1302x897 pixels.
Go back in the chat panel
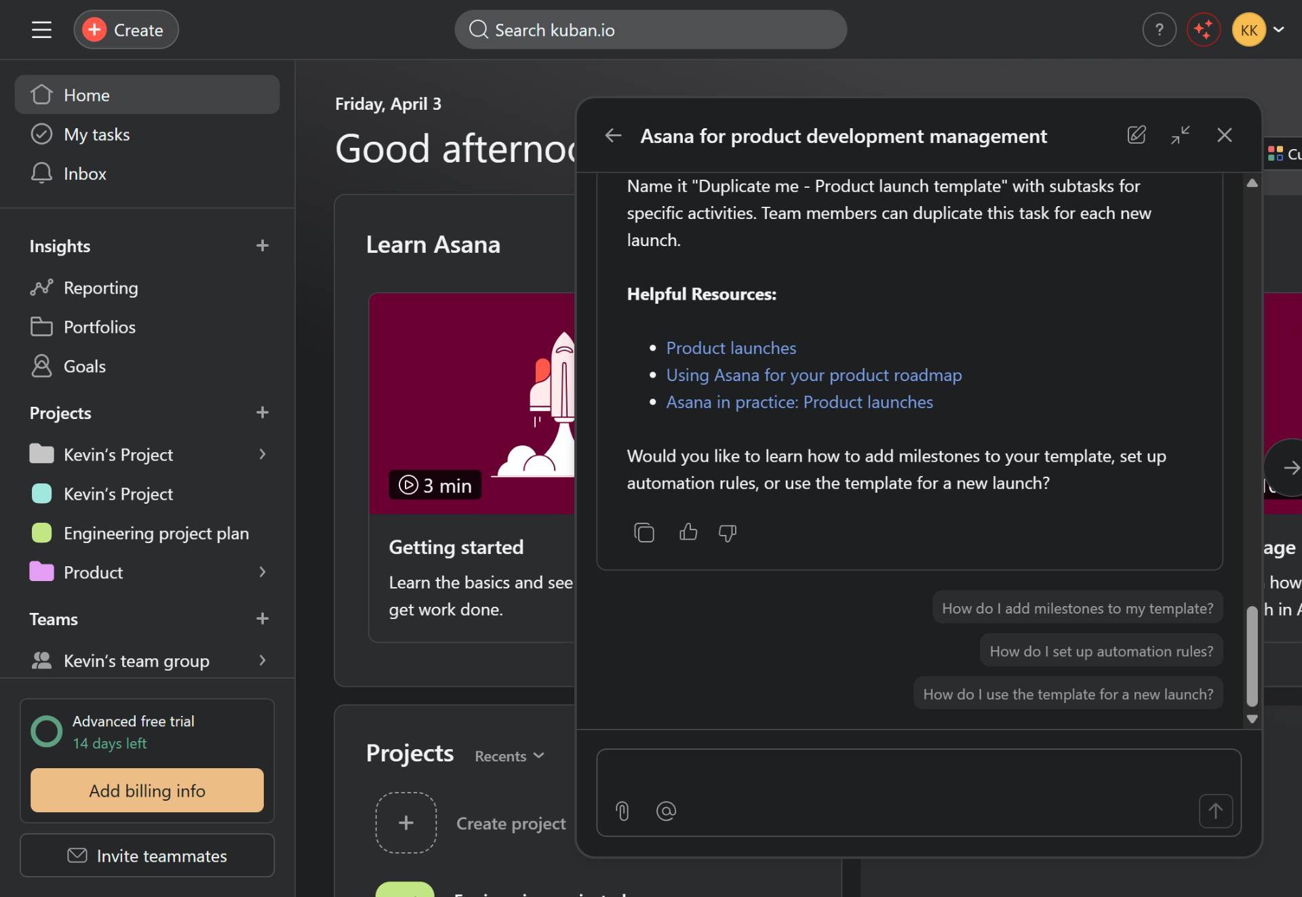[613, 136]
